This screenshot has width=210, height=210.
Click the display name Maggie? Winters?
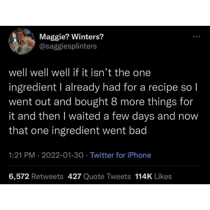click(x=71, y=37)
